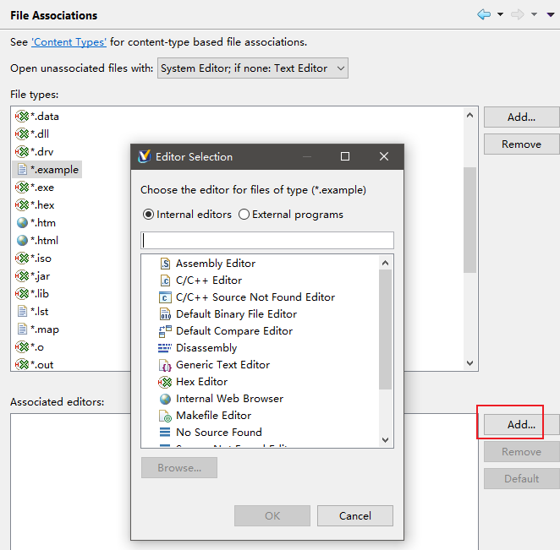
Task: Click the *.htm globe icon
Action: 22,223
